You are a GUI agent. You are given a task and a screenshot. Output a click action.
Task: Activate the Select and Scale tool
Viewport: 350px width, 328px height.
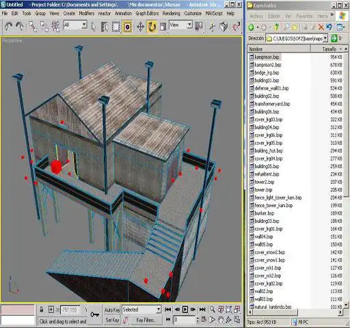[x=163, y=27]
